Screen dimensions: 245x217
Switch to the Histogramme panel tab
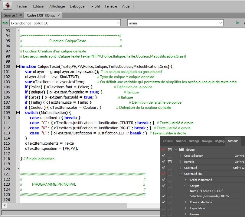[194, 141]
